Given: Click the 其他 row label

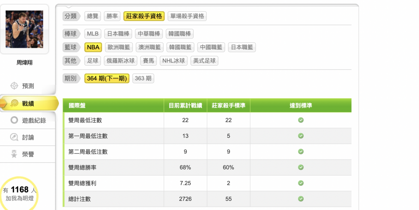Looking at the screenshot, I should click(x=71, y=61).
